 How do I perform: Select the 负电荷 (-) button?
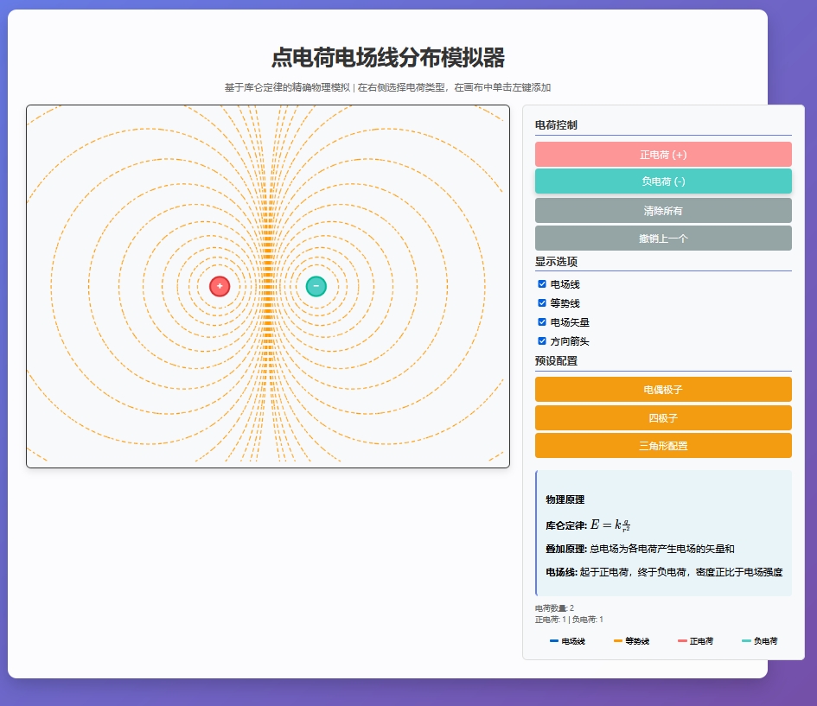[x=663, y=181]
